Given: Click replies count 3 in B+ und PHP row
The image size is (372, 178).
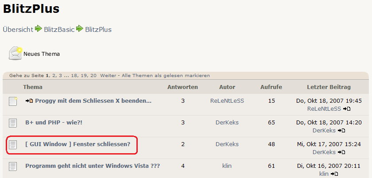Looking at the screenshot, I should pyautogui.click(x=183, y=123).
